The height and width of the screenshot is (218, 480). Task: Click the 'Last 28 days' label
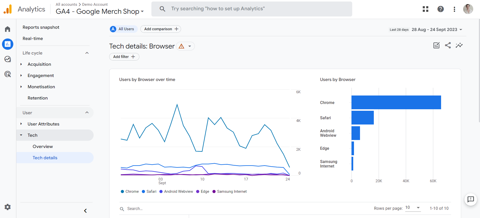point(399,29)
